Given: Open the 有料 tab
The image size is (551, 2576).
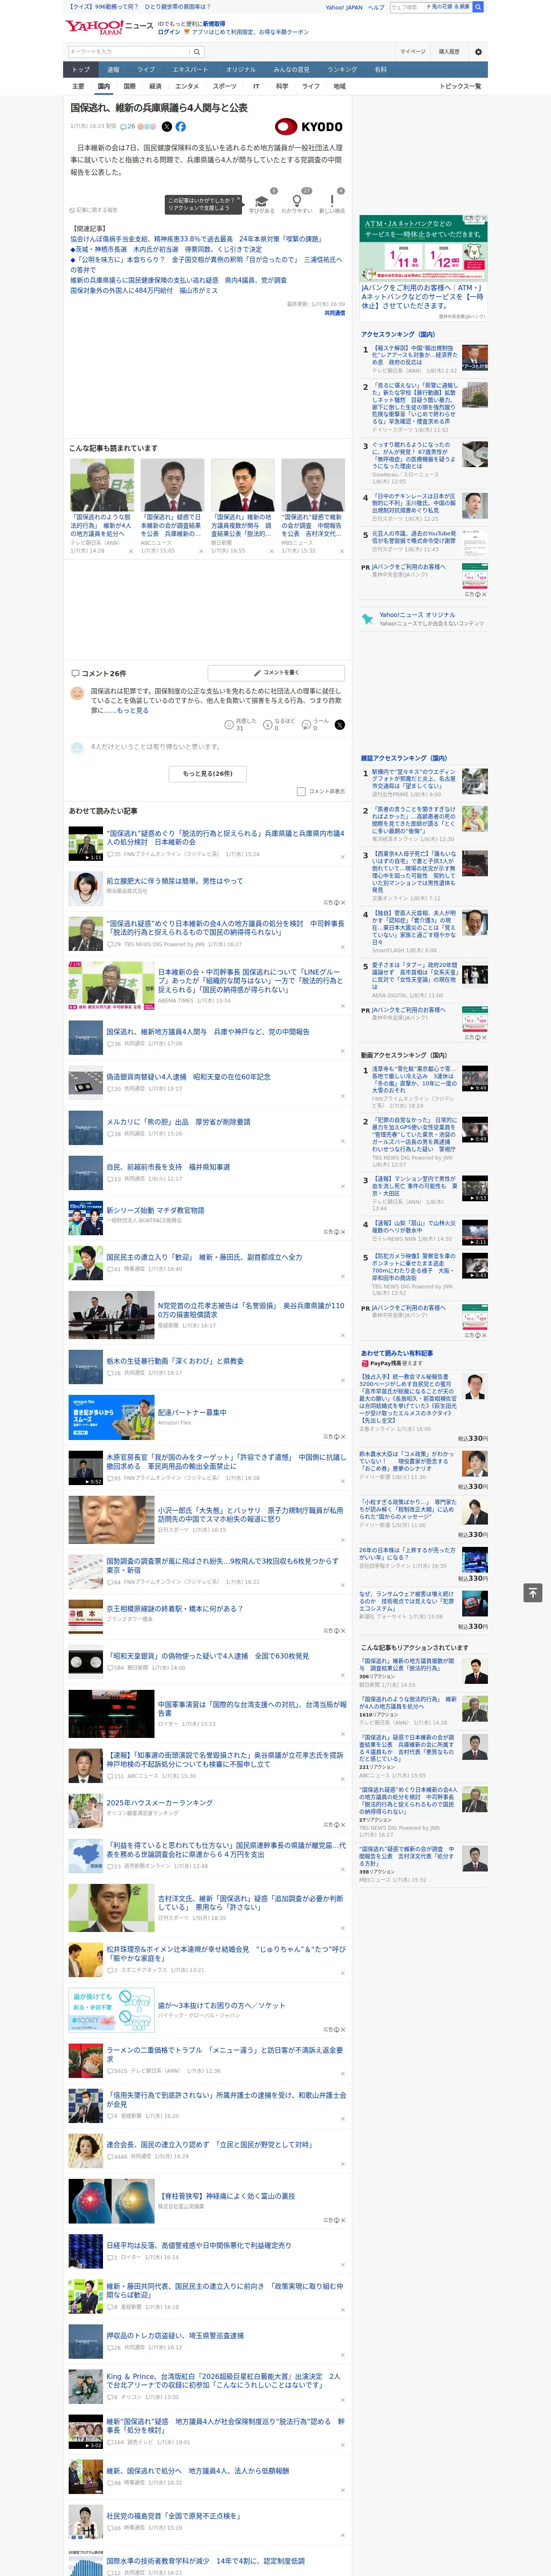Looking at the screenshot, I should (380, 70).
